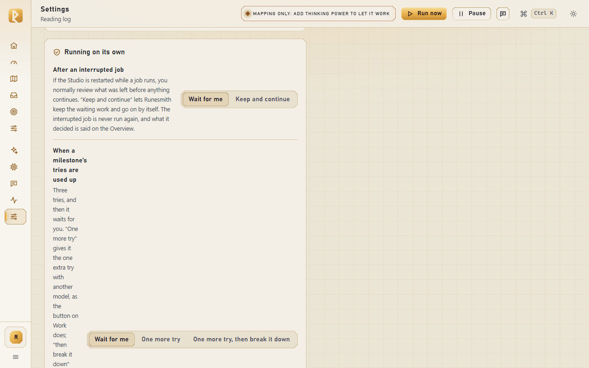589x368 pixels.
Task: Open the chat panel icon in top bar
Action: pyautogui.click(x=503, y=14)
